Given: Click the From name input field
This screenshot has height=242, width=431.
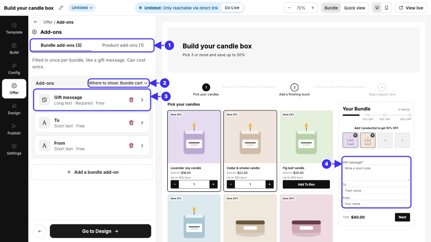Looking at the screenshot, I should tap(376, 204).
